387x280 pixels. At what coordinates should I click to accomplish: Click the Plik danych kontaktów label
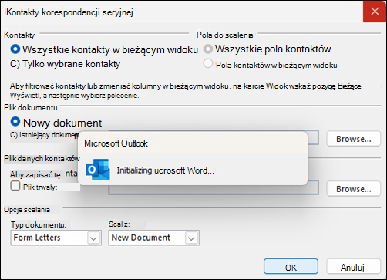42,159
